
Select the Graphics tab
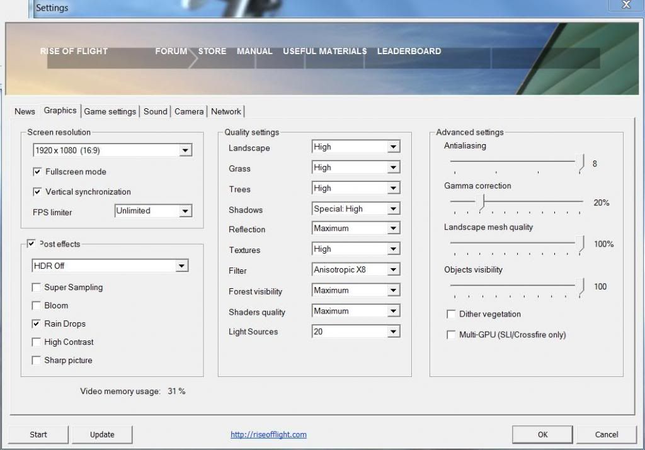(60, 111)
